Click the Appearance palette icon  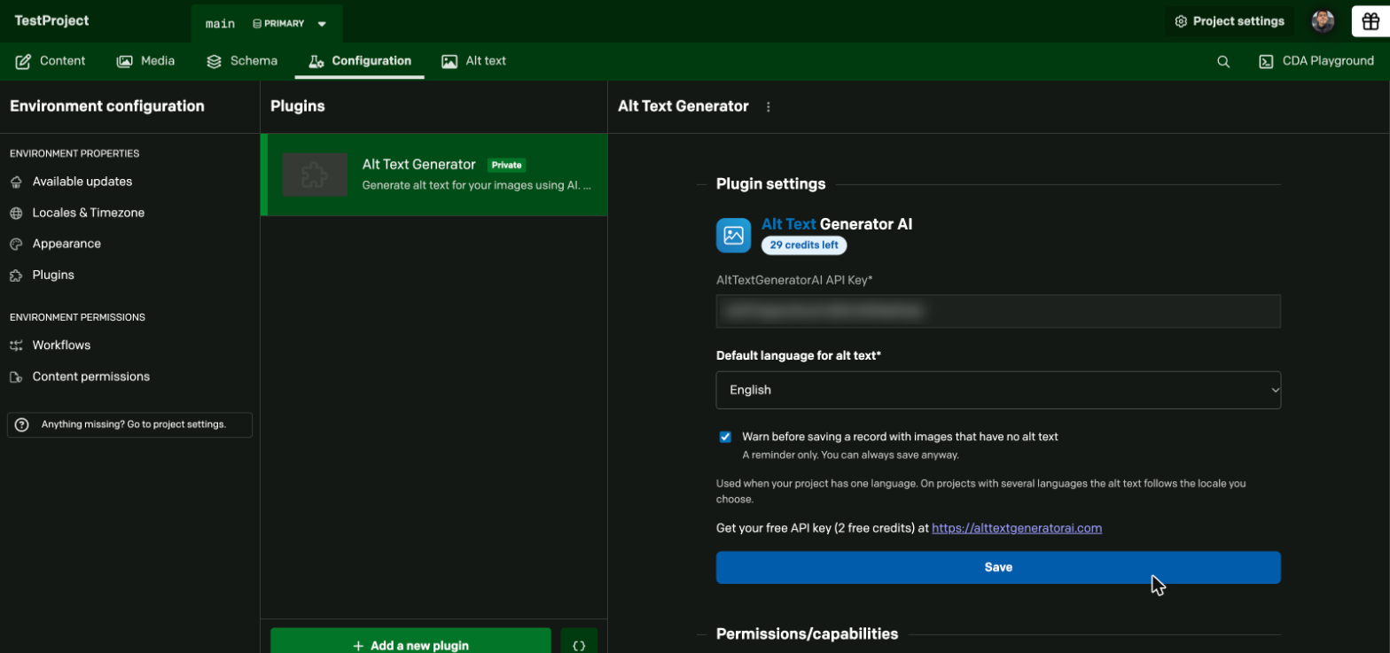[16, 244]
